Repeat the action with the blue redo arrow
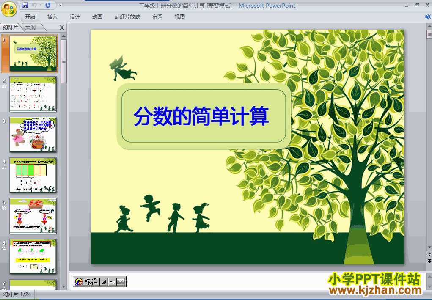The width and height of the screenshot is (432, 300). [48, 5]
